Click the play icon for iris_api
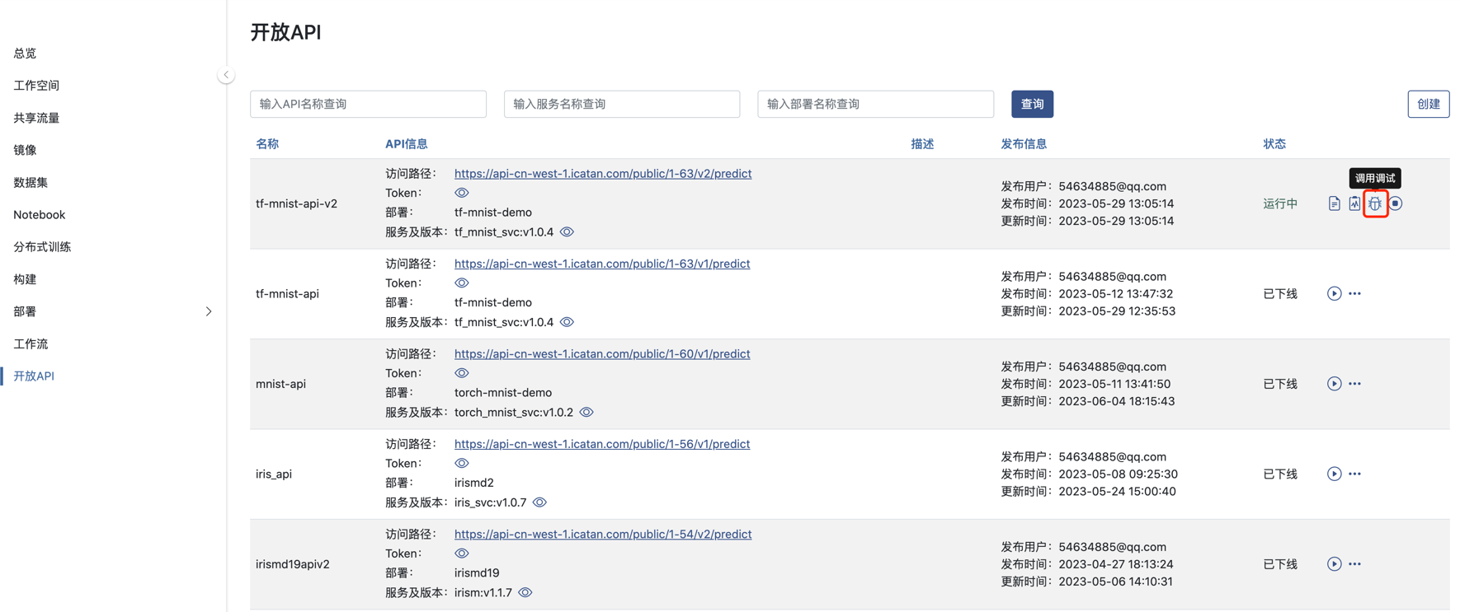Image resolution: width=1460 pixels, height=612 pixels. (x=1334, y=474)
